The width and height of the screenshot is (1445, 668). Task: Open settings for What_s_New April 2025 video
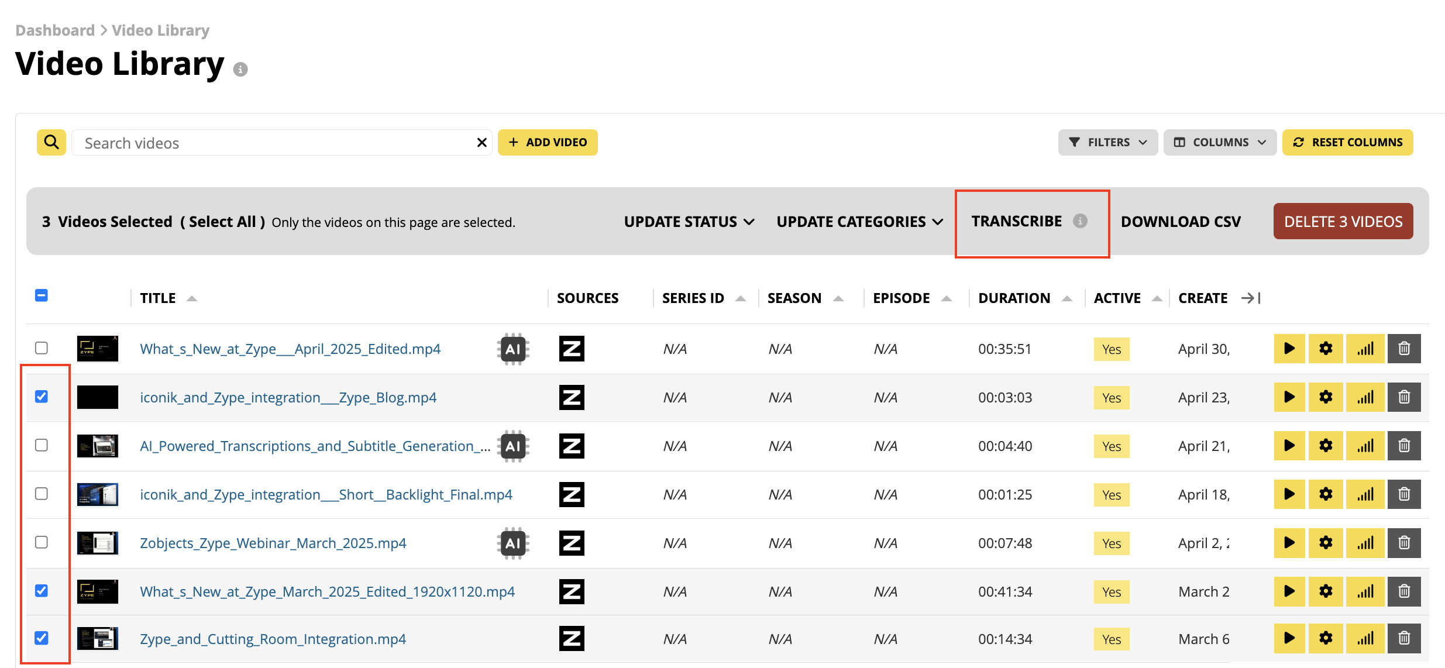[1326, 349]
